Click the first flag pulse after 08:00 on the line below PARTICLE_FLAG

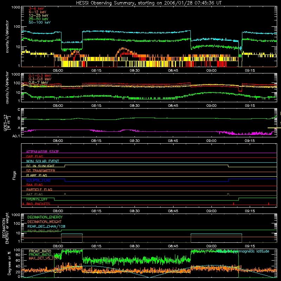pos(65,195)
